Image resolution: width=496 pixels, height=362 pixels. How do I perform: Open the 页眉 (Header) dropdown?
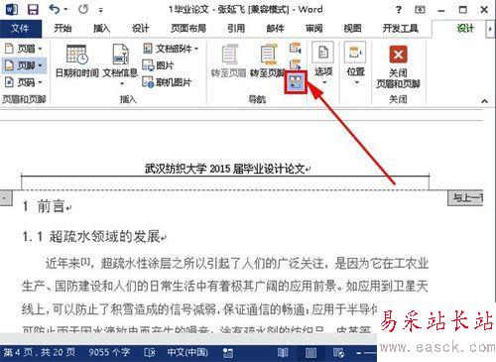point(24,49)
